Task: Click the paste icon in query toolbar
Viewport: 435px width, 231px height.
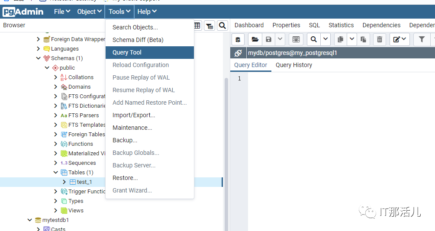Action: (x=364, y=39)
